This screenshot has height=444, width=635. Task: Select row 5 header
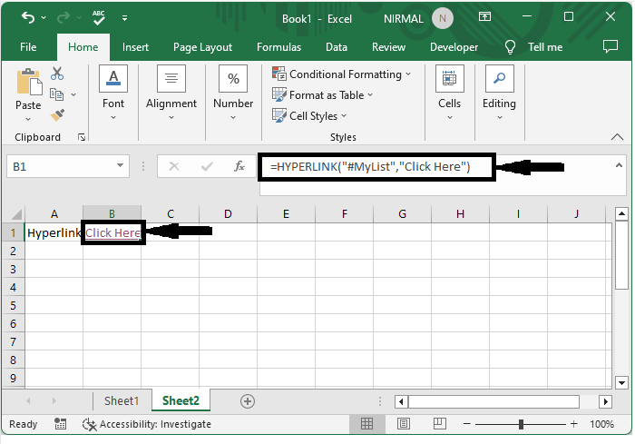click(x=13, y=305)
